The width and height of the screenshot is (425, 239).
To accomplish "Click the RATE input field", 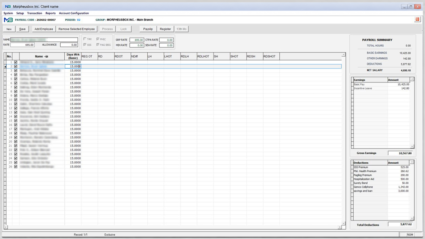I will (x=22, y=45).
